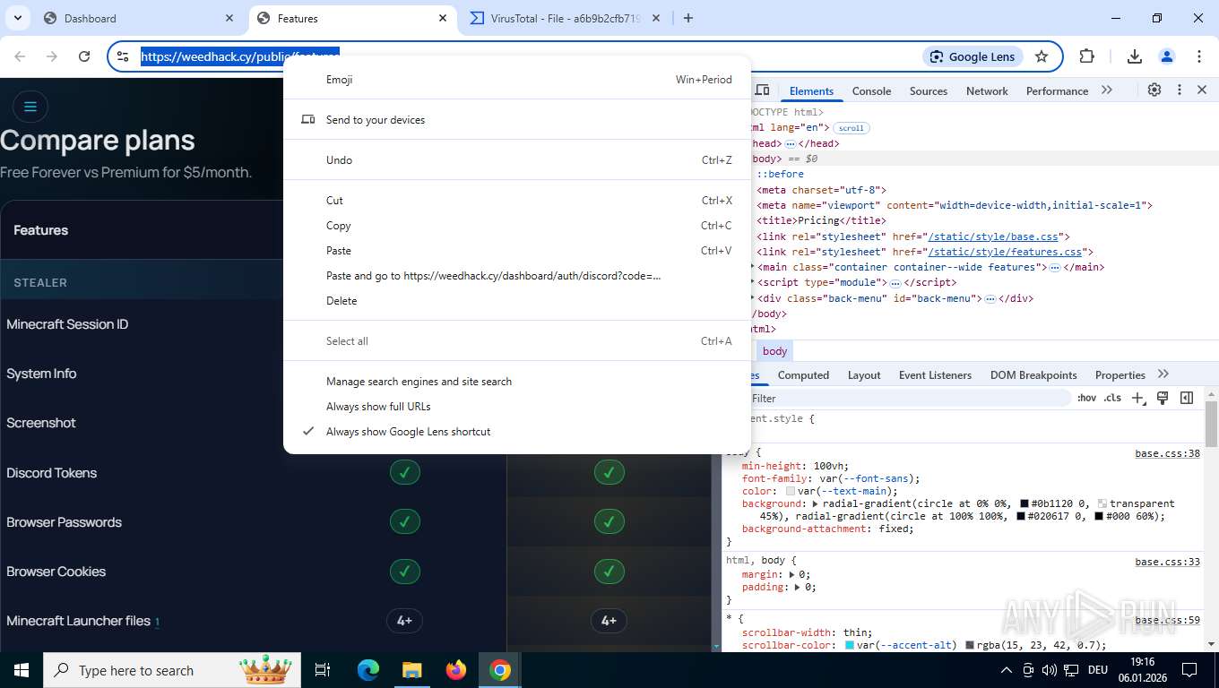Image resolution: width=1219 pixels, height=688 pixels.
Task: Click the transparent color swatch
Action: click(x=1102, y=503)
